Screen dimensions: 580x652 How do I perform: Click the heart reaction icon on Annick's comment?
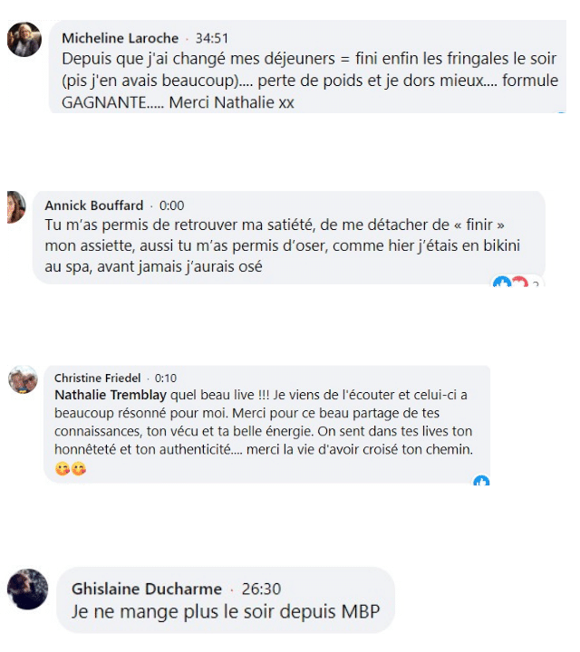point(519,281)
